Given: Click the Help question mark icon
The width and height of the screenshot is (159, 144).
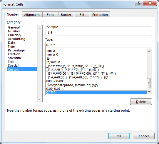Looking at the screenshot, I should tap(139, 3).
